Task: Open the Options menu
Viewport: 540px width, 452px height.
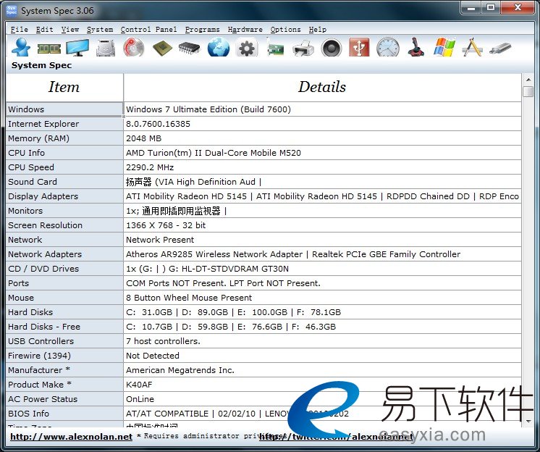Action: (x=285, y=30)
